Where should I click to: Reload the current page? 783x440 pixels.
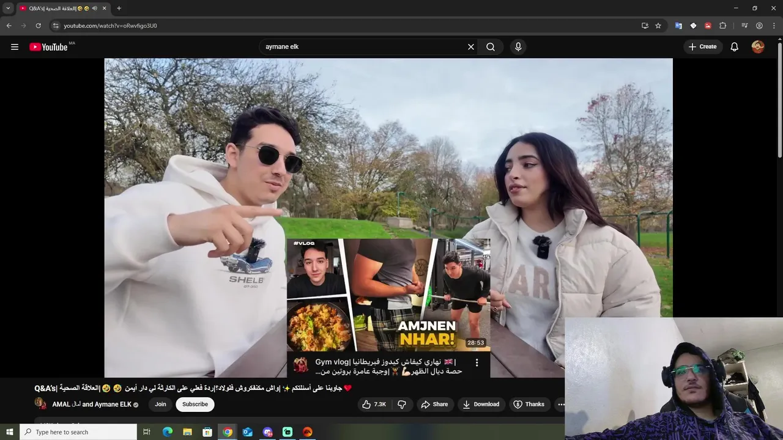coord(38,26)
